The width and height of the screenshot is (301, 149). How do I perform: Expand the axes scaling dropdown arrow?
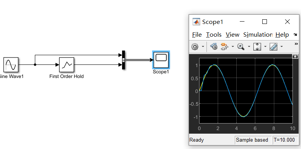tap(265, 46)
